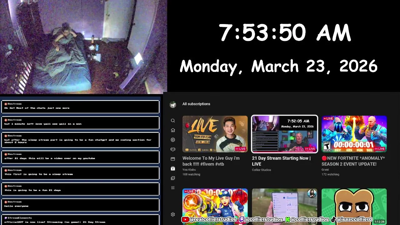Click the 7:53:50 AM clock display
400x225 pixels.
[285, 33]
